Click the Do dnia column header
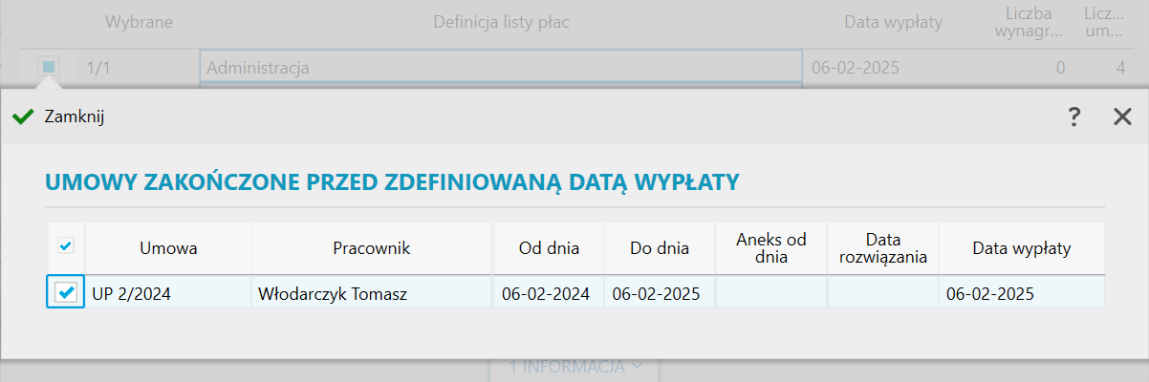The height and width of the screenshot is (382, 1149). point(660,248)
